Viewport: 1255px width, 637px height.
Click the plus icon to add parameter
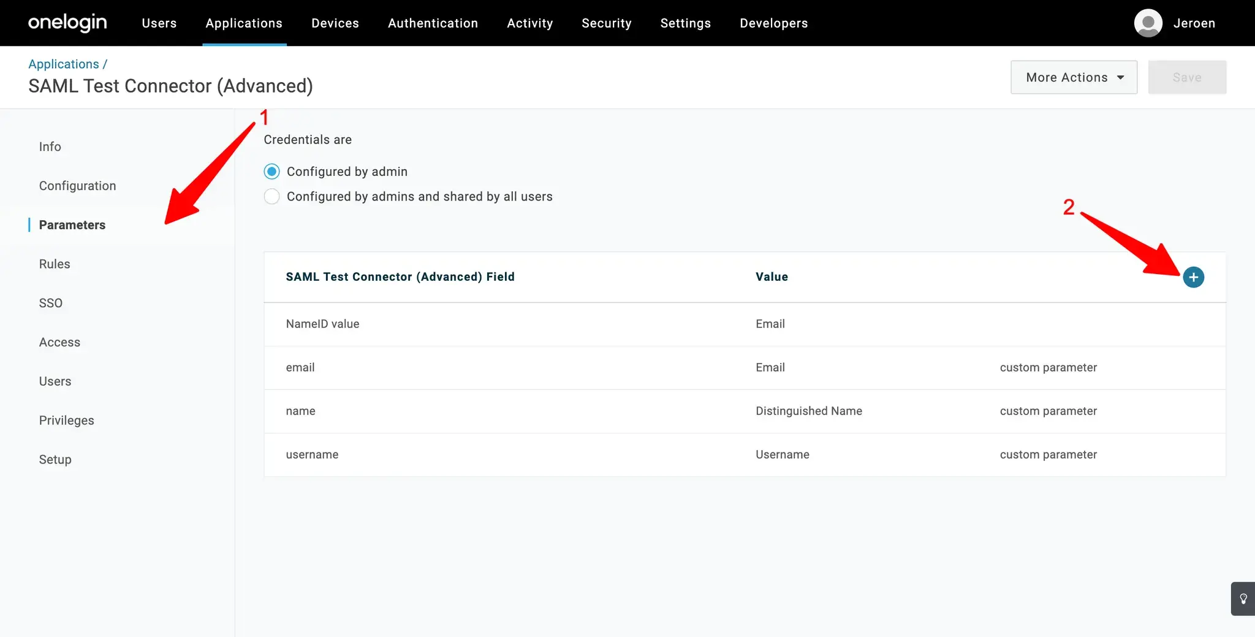tap(1193, 277)
